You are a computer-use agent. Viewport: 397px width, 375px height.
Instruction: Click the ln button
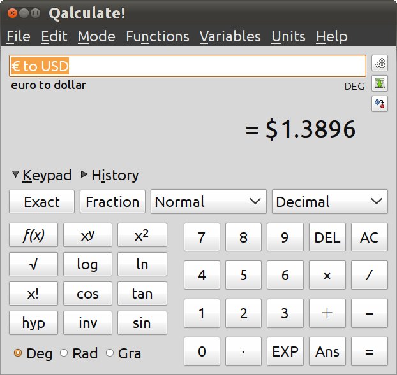[142, 264]
